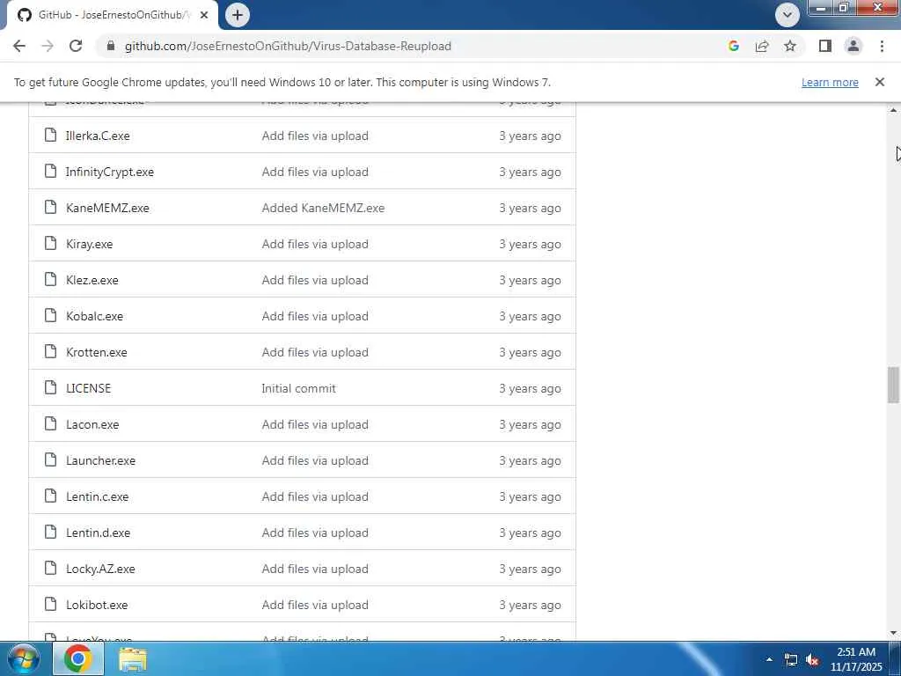901x676 pixels.
Task: Show hidden system tray icons
Action: (x=769, y=659)
